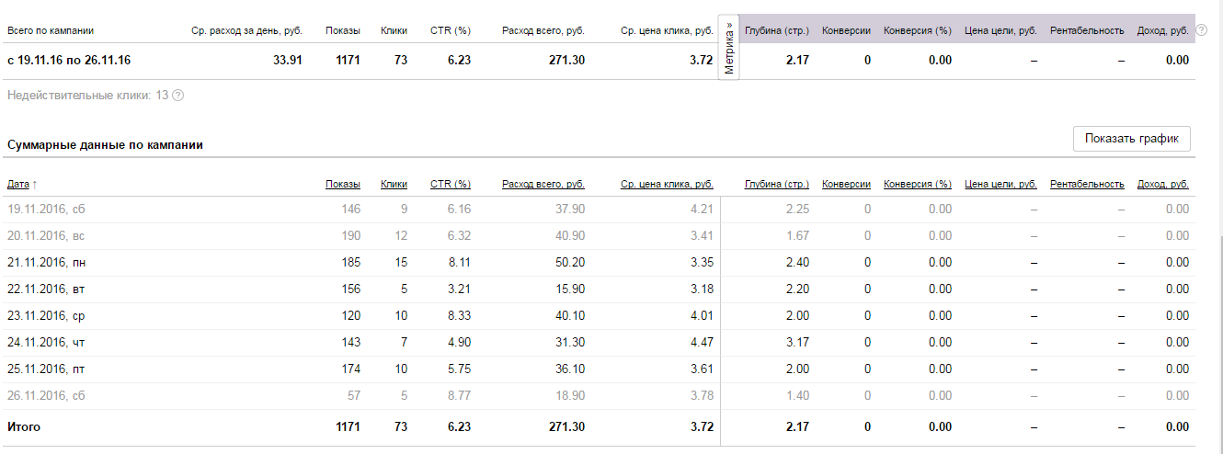The height and width of the screenshot is (454, 1223).
Task: Sort daily table by underlined Рентабельность header
Action: (1086, 184)
